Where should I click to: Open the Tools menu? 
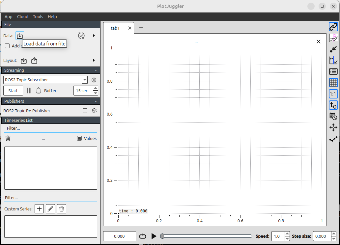click(38, 17)
